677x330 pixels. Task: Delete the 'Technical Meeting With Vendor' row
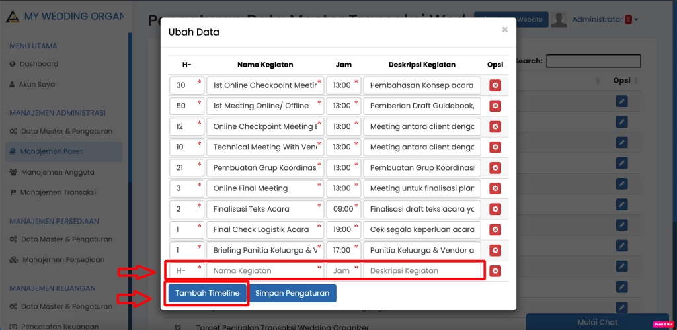coord(495,147)
